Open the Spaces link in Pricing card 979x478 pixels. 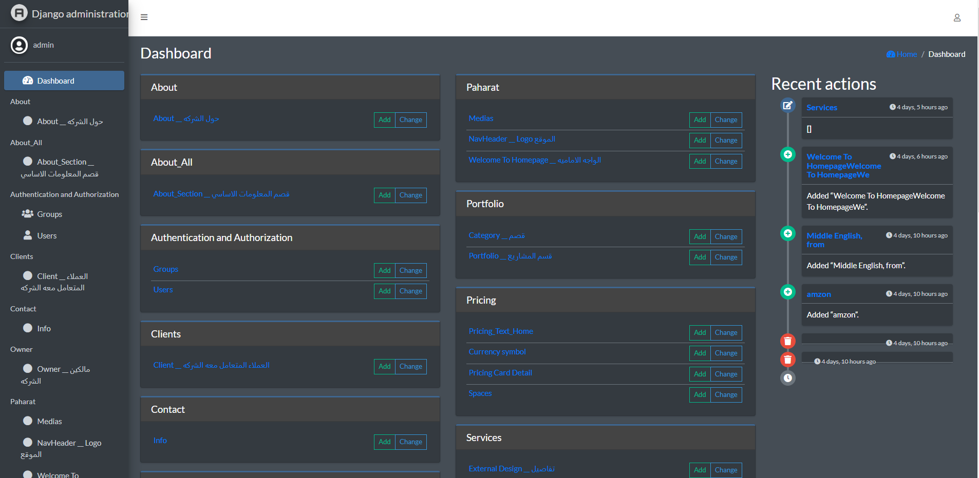point(480,393)
